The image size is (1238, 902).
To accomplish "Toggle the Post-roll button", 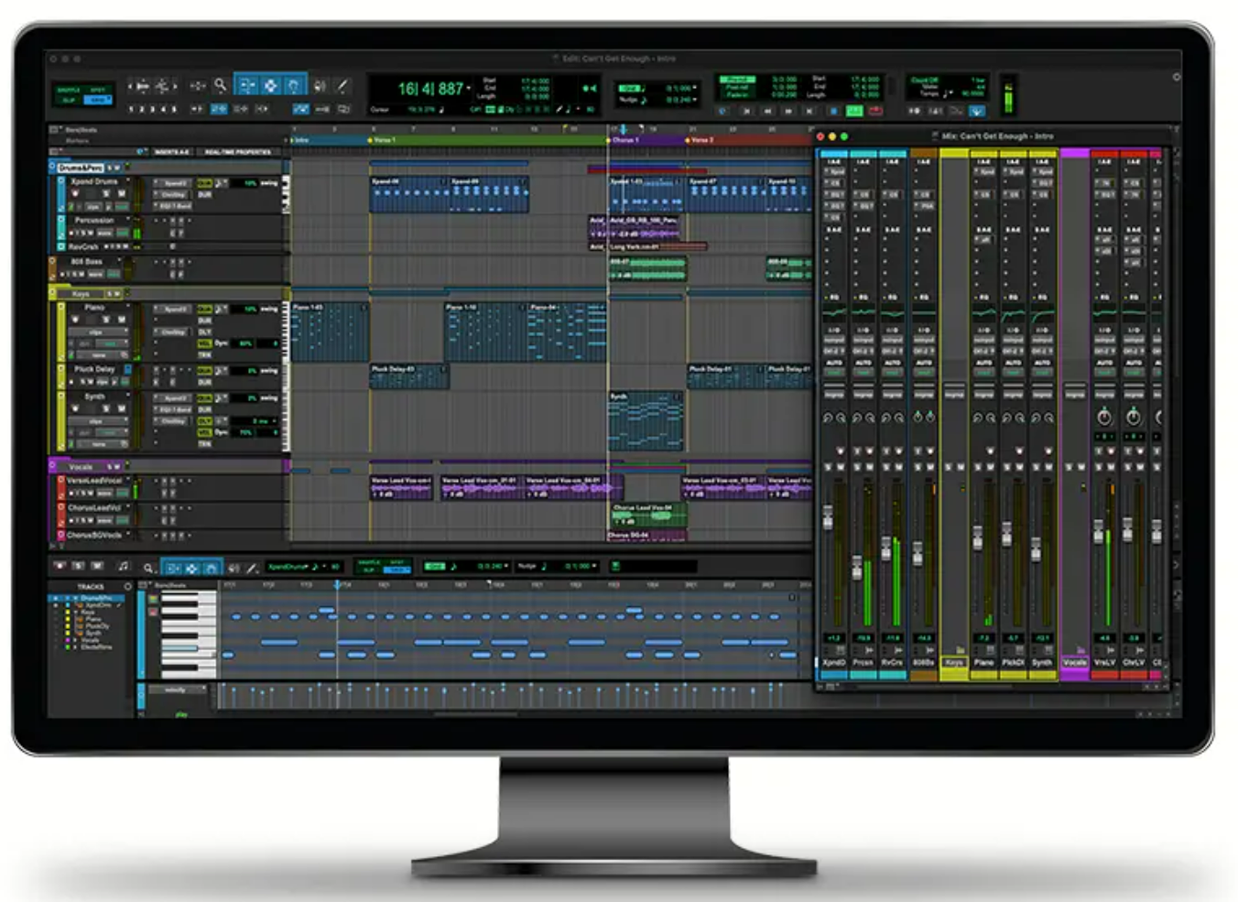I will click(737, 88).
